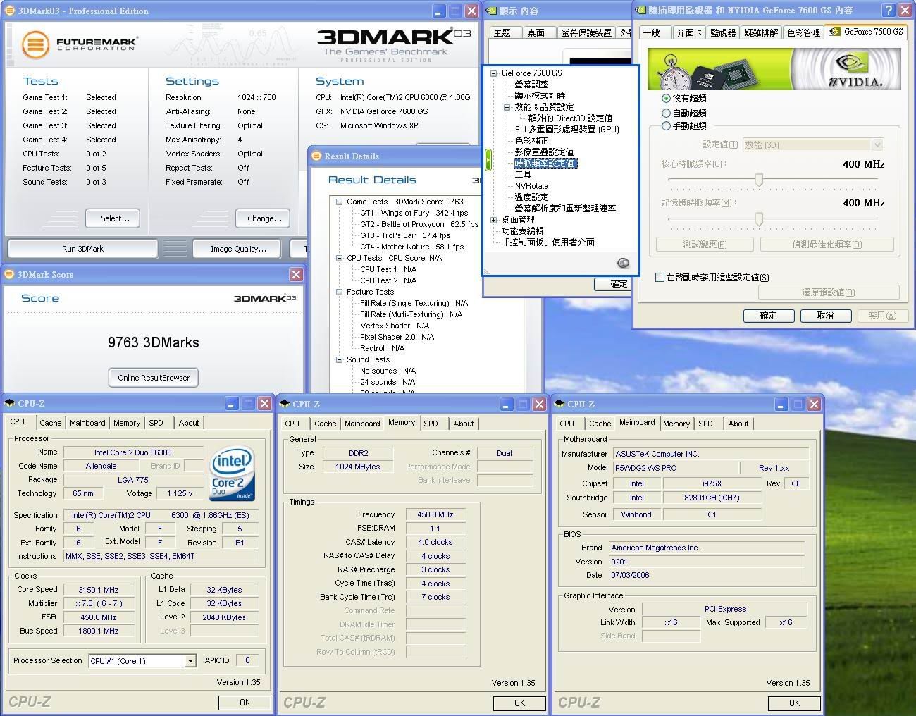
Task: Click the mainboard Model field P5WDG2 WS PRO
Action: (x=674, y=468)
